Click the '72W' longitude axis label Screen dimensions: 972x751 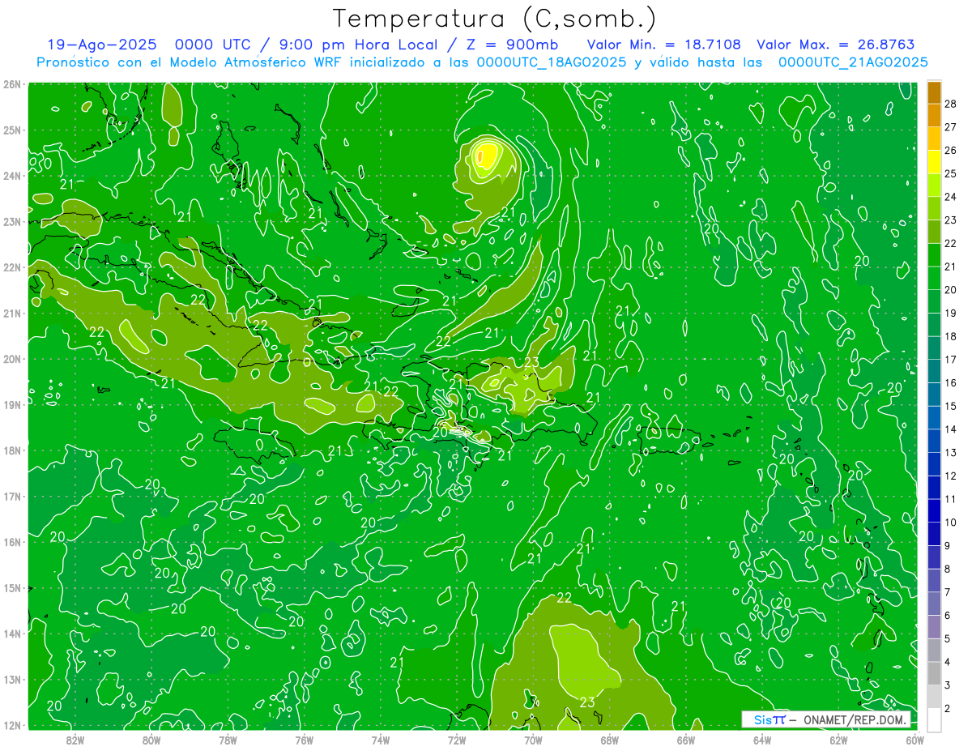click(457, 739)
